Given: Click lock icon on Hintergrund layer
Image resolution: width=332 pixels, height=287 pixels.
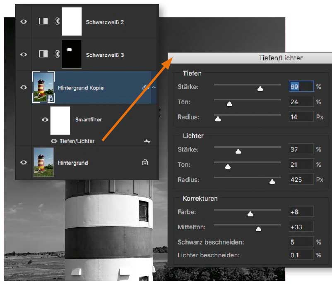Looking at the screenshot, I should click(145, 162).
